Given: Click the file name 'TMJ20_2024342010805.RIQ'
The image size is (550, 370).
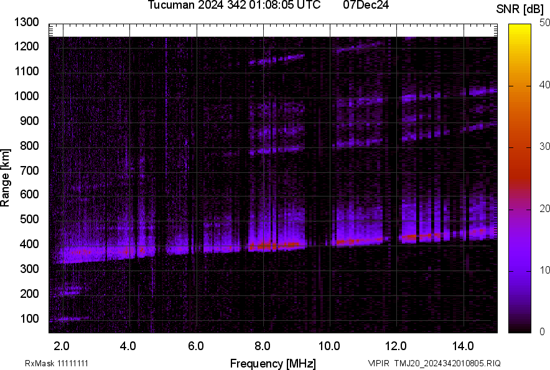Looking at the screenshot, I should coord(447,363).
